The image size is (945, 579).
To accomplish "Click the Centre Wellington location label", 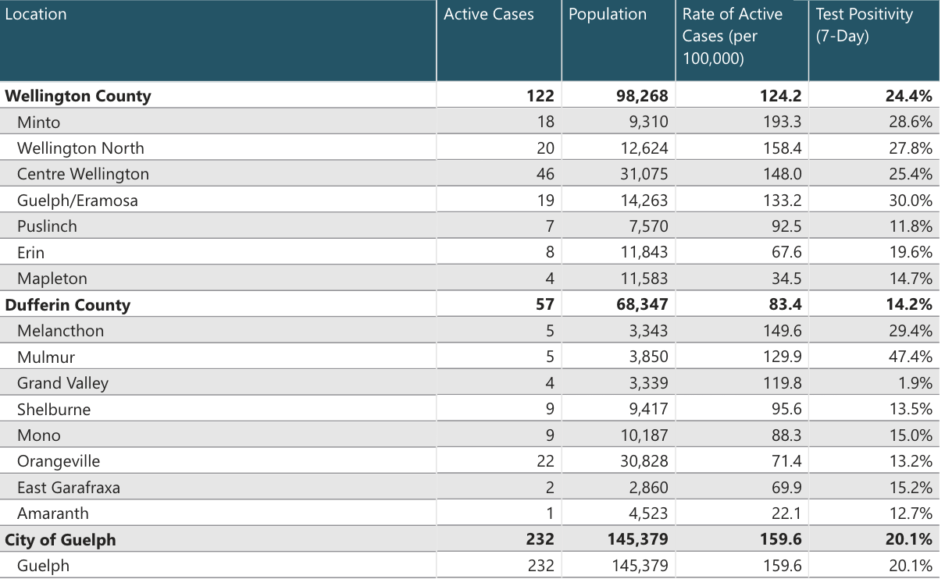I will (x=83, y=174).
